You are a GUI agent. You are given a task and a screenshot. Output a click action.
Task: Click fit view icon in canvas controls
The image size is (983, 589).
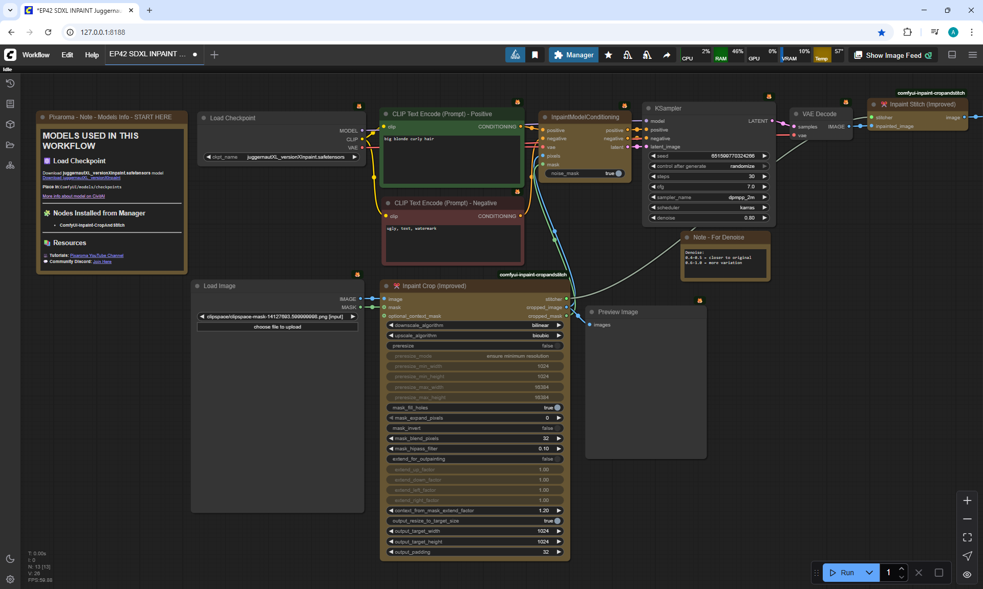(967, 537)
